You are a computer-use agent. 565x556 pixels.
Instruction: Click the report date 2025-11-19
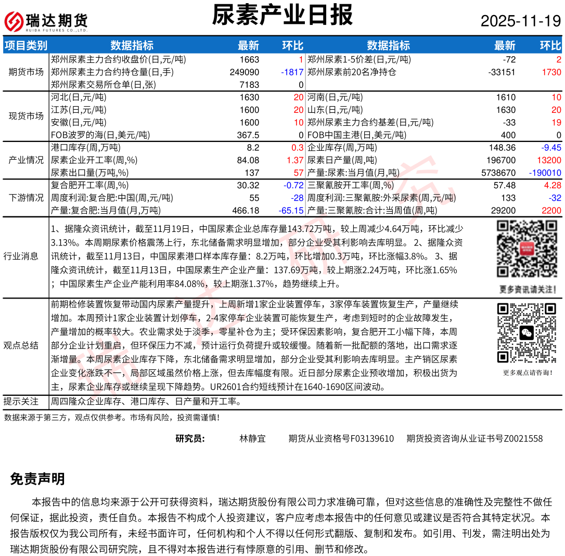pyautogui.click(x=521, y=21)
